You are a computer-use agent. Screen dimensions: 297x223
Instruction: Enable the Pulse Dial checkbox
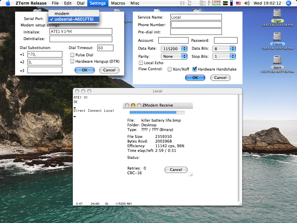click(x=72, y=55)
